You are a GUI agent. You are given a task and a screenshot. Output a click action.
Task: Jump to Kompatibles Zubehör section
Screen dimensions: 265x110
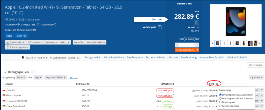point(212,57)
